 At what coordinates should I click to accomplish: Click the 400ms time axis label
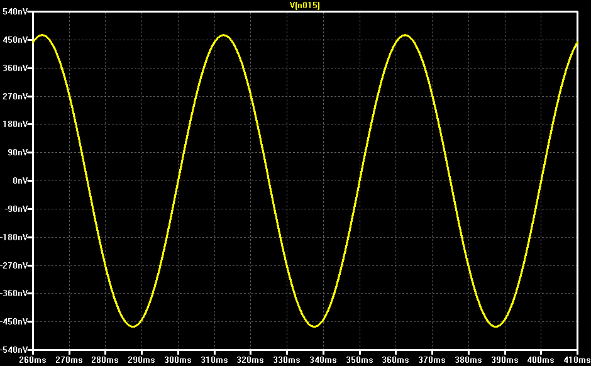point(541,360)
